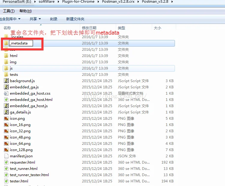The height and width of the screenshot is (186, 225).
Task: Click the PersonalSoft (E:) breadcrumb segment
Action: coord(17,1)
